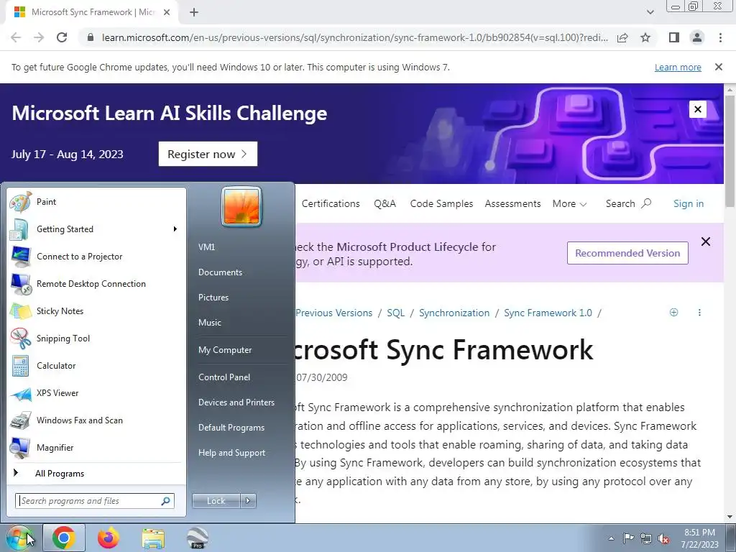Image resolution: width=736 pixels, height=552 pixels.
Task: Open Q&A nav item
Action: tap(385, 203)
